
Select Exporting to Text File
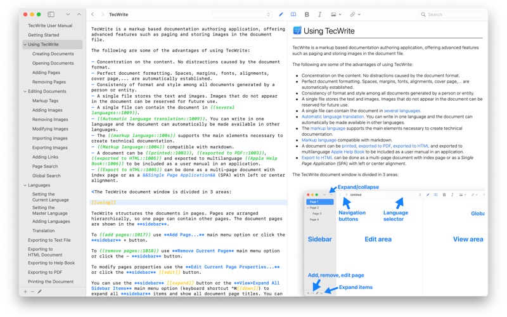click(x=49, y=240)
